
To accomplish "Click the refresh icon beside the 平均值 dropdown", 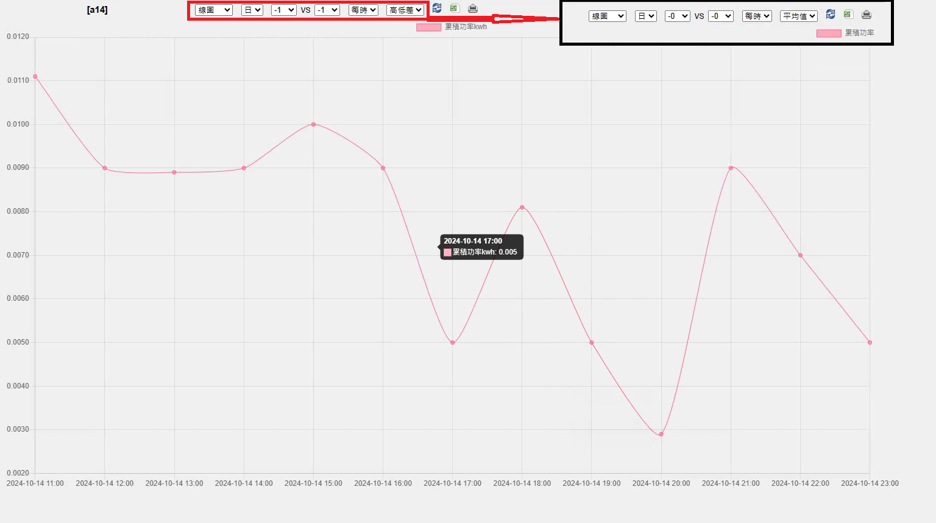I will (831, 14).
